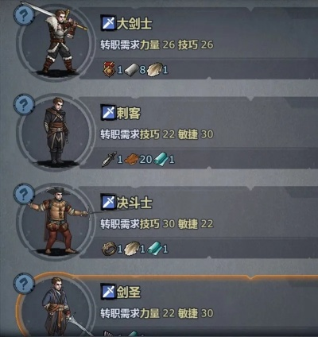
Task: Tap the iron ingot item with count 8
Action: [x=132, y=70]
